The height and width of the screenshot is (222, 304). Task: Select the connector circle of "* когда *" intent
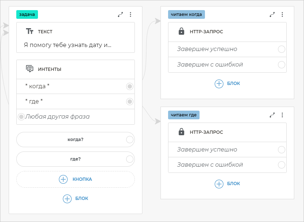click(x=130, y=86)
